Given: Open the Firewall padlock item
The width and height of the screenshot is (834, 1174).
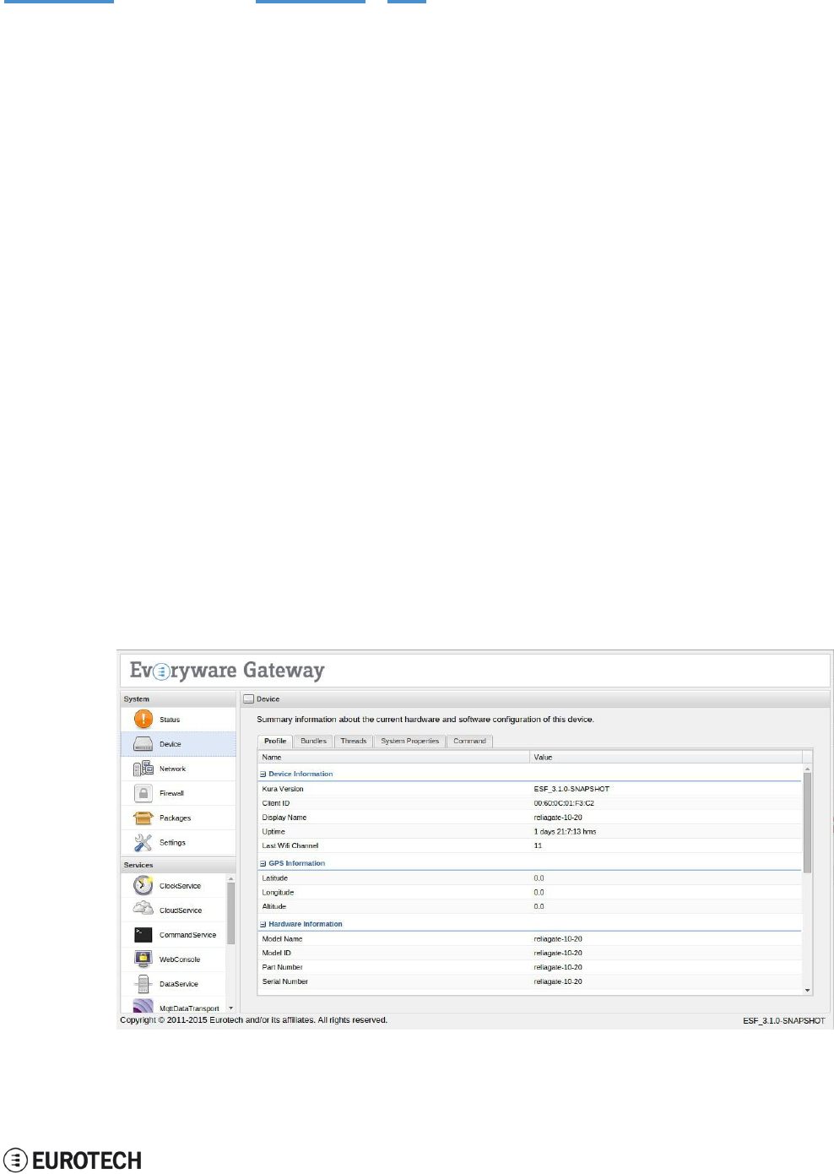Looking at the screenshot, I should [144, 793].
